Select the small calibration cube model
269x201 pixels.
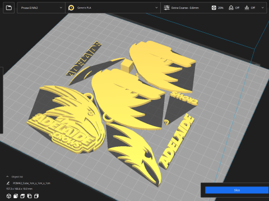click(x=127, y=66)
